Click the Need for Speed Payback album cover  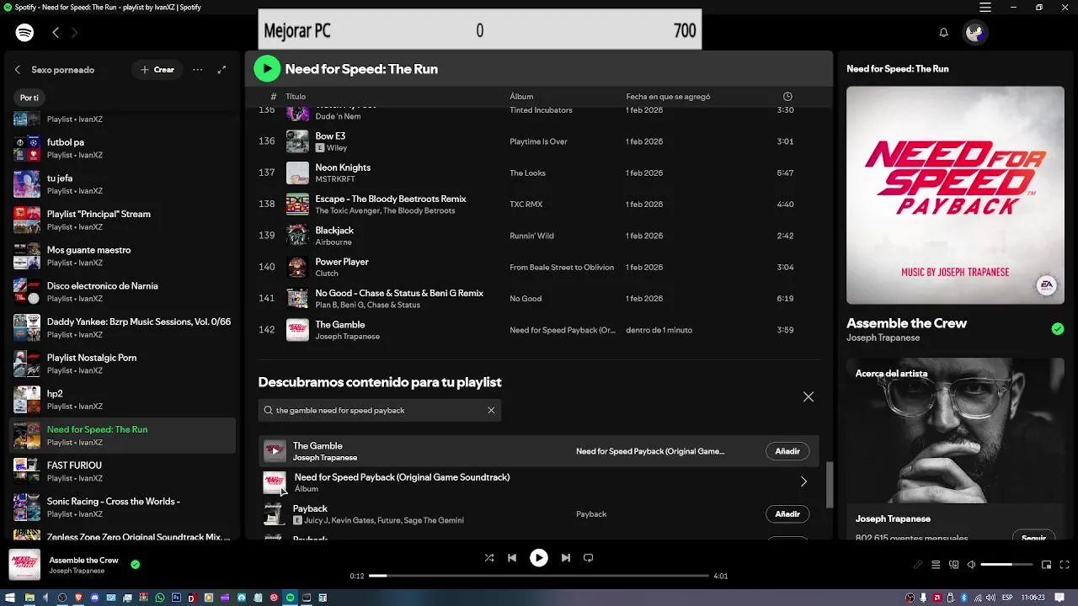[x=275, y=482]
